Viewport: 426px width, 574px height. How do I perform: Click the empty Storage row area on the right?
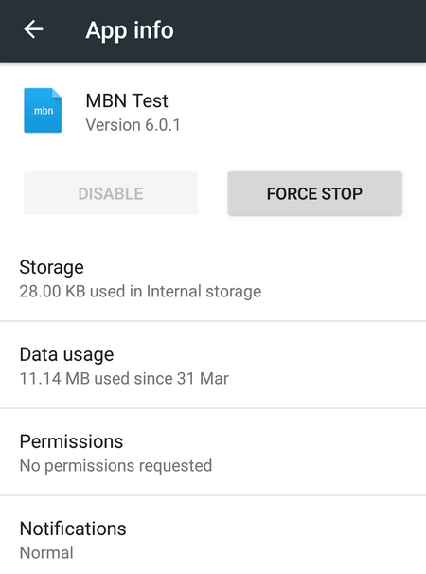tap(342, 278)
